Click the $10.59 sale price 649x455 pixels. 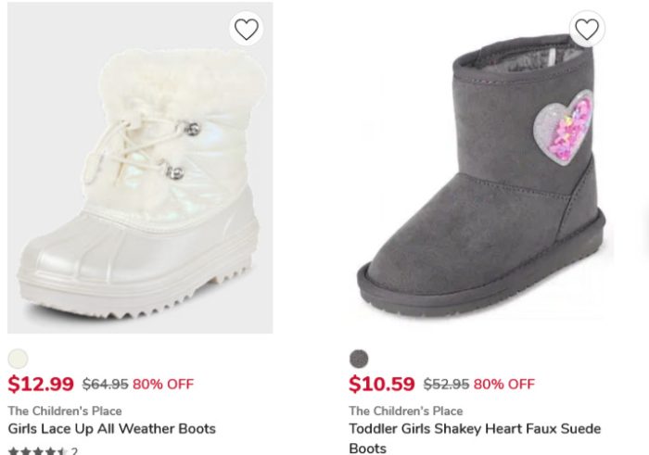tap(382, 384)
